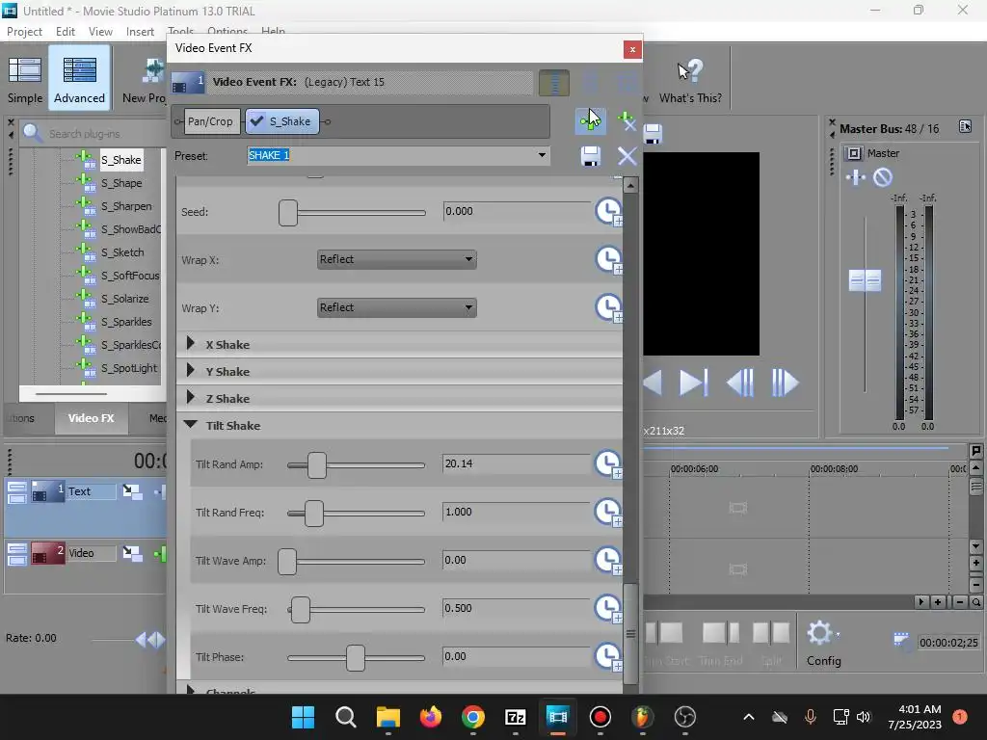Select S_Shape in plug-in list
This screenshot has height=740, width=987.
click(121, 183)
